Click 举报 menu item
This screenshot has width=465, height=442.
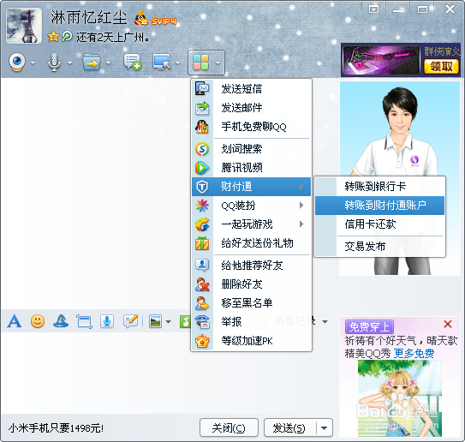(251, 322)
